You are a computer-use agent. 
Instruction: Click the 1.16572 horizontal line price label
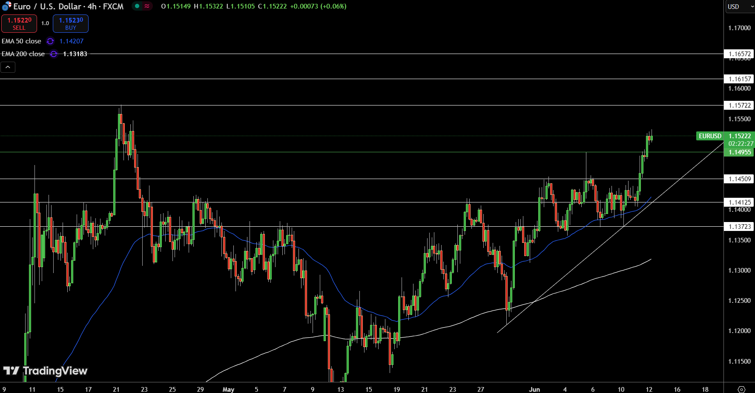(x=739, y=54)
